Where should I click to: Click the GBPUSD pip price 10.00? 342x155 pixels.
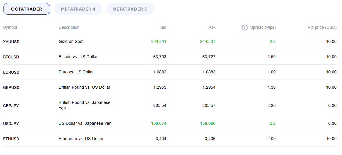point(331,87)
